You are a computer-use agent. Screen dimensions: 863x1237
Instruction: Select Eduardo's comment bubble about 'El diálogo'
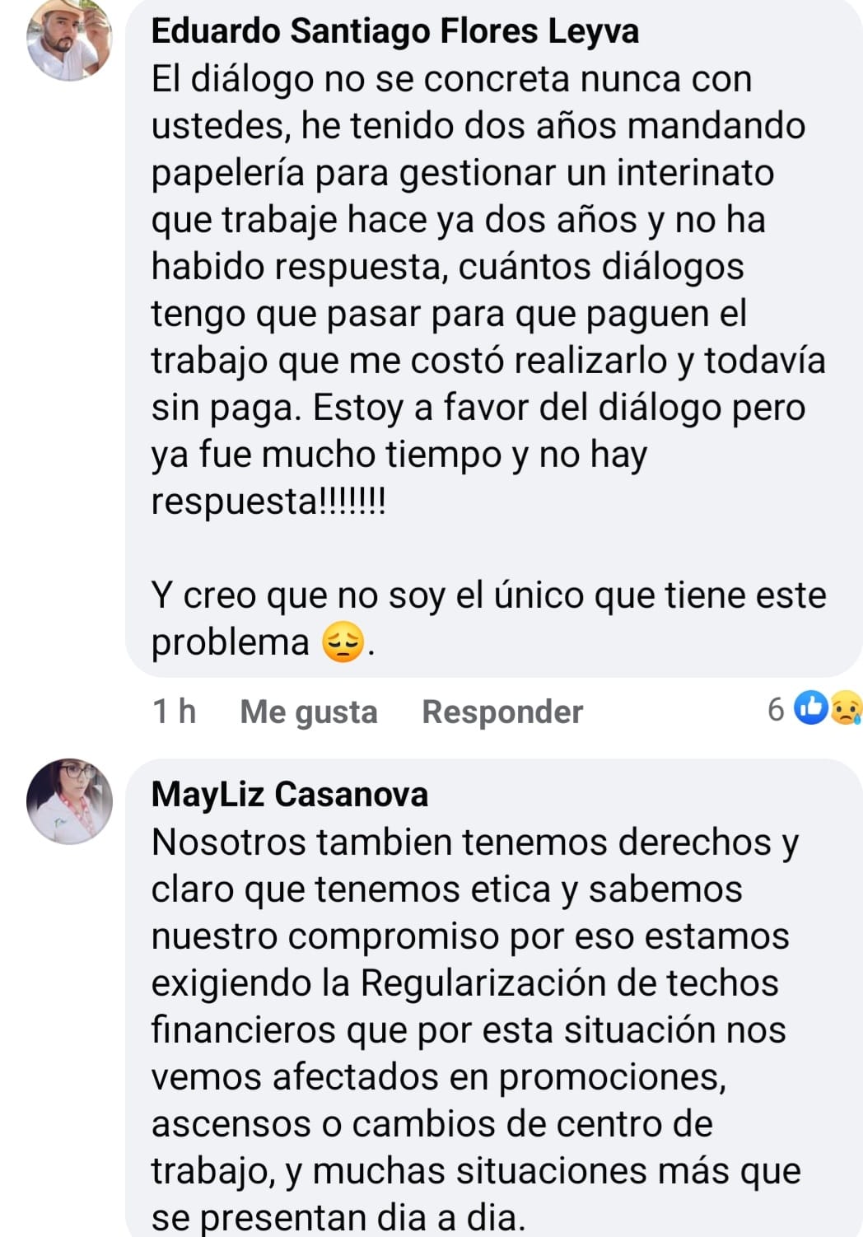[x=494, y=338]
